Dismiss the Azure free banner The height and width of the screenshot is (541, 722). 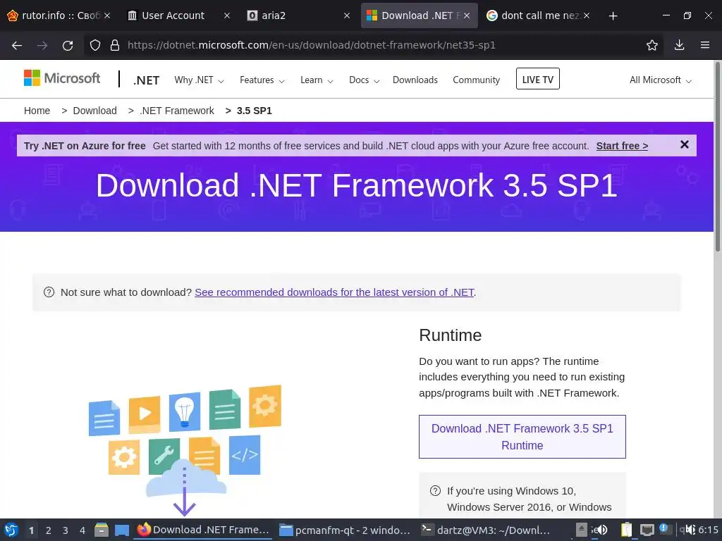[x=684, y=145]
